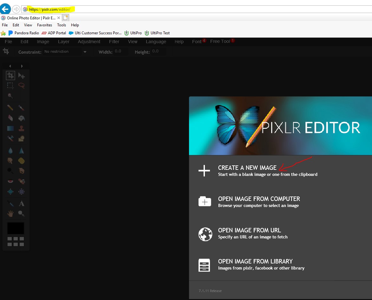This screenshot has width=372, height=300.
Task: Open the Ulti Customer Success Portal bookmark
Action: [x=95, y=33]
